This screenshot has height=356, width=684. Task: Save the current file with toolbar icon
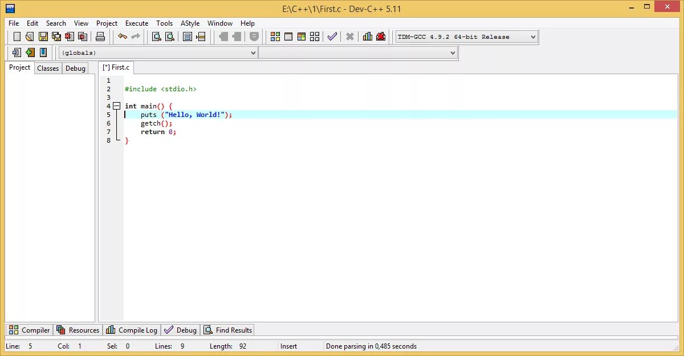43,37
